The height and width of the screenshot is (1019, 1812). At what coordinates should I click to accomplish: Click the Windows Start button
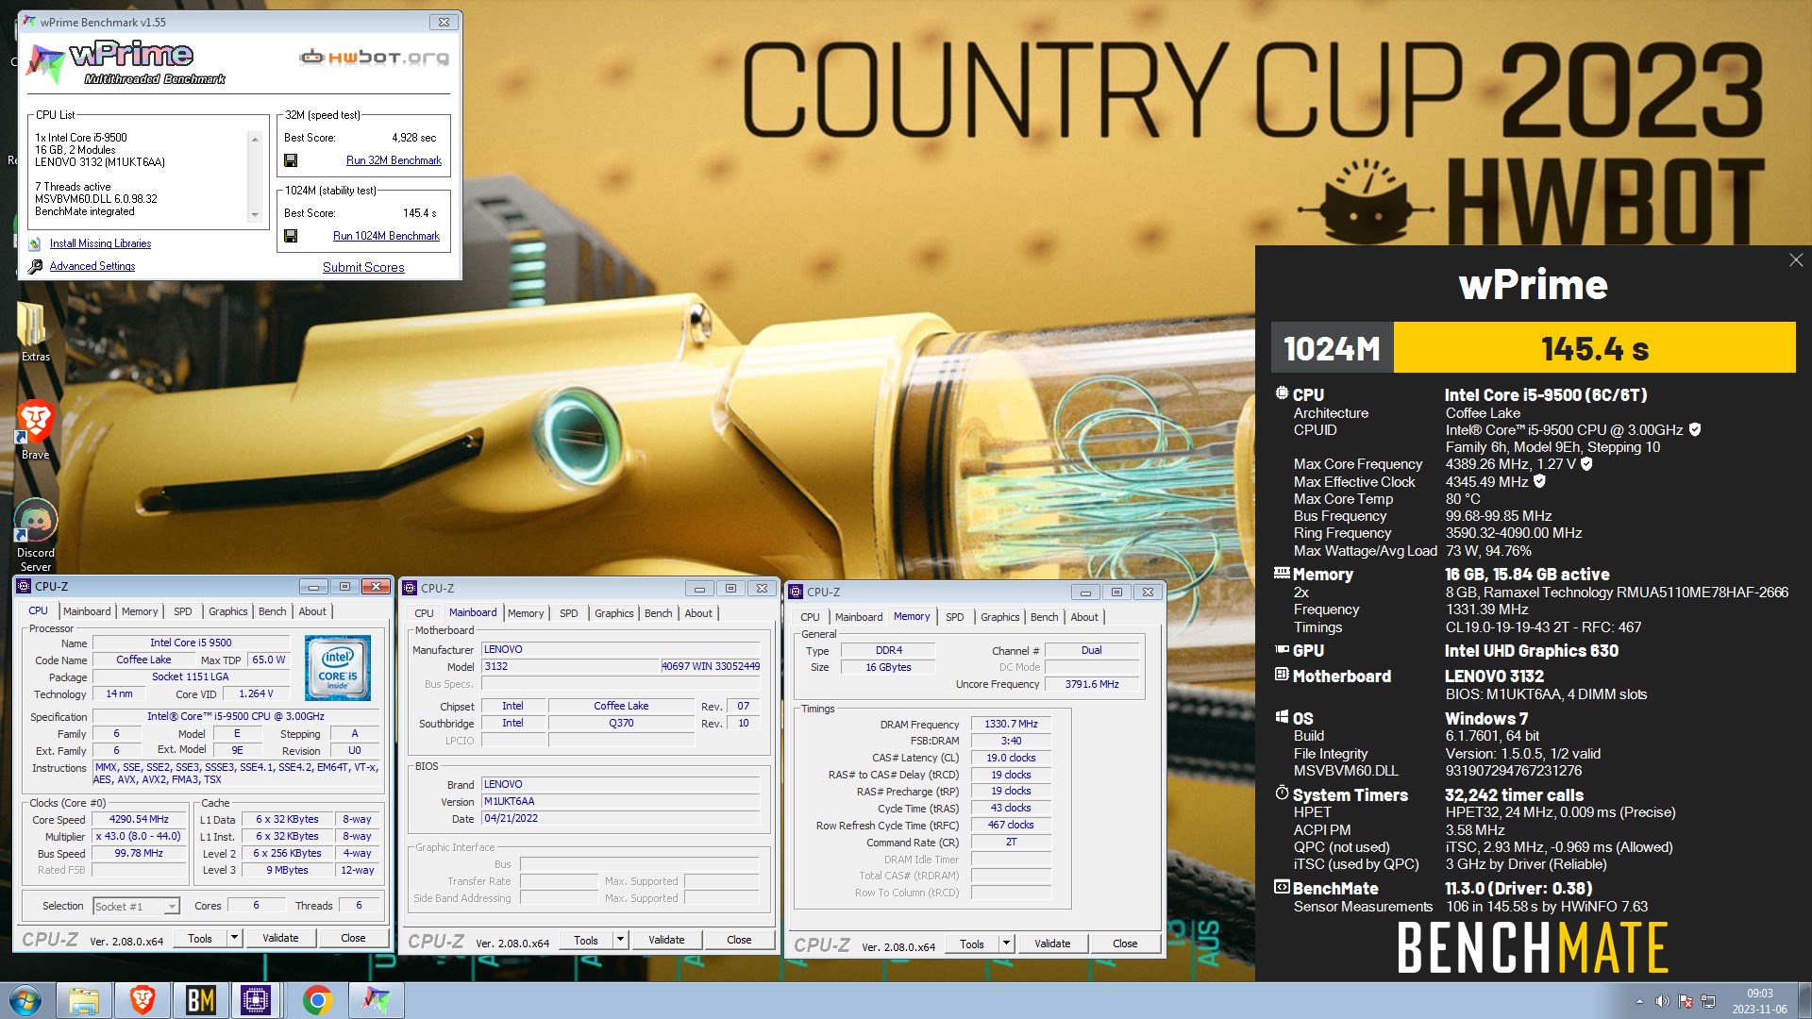point(25,1000)
